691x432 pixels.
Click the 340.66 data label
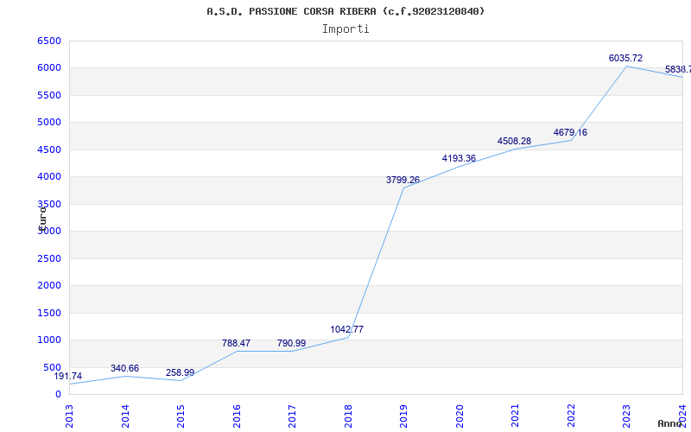tap(124, 369)
